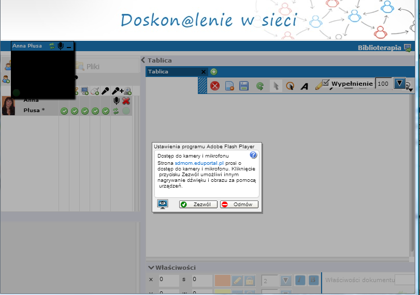Toggle second green checkmark in Płusa row
This screenshot has width=420, height=295.
(x=75, y=111)
